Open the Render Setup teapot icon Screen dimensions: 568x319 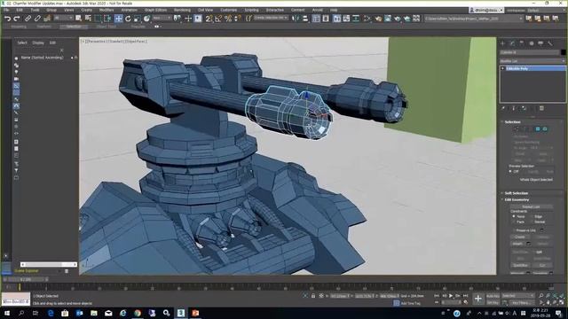click(x=379, y=19)
